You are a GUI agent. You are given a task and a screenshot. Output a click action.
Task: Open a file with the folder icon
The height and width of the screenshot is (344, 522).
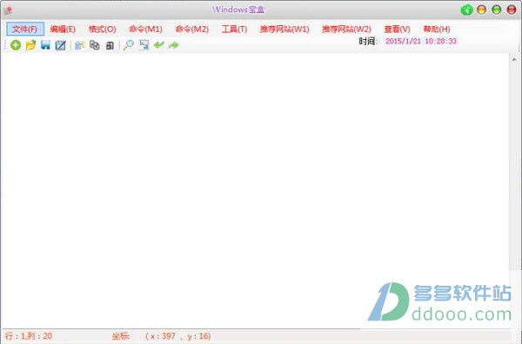[30, 45]
